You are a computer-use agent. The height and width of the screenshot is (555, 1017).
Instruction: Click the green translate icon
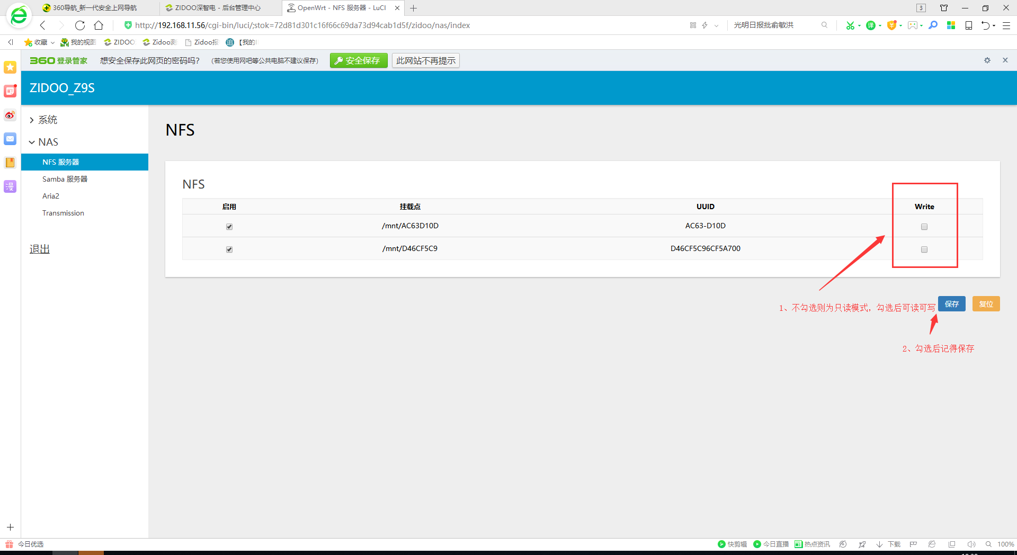point(870,25)
